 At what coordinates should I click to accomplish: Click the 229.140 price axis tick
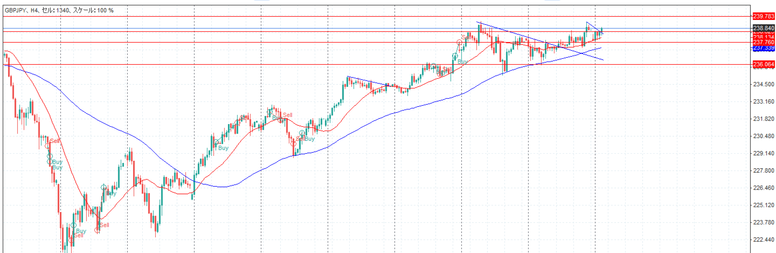point(763,153)
